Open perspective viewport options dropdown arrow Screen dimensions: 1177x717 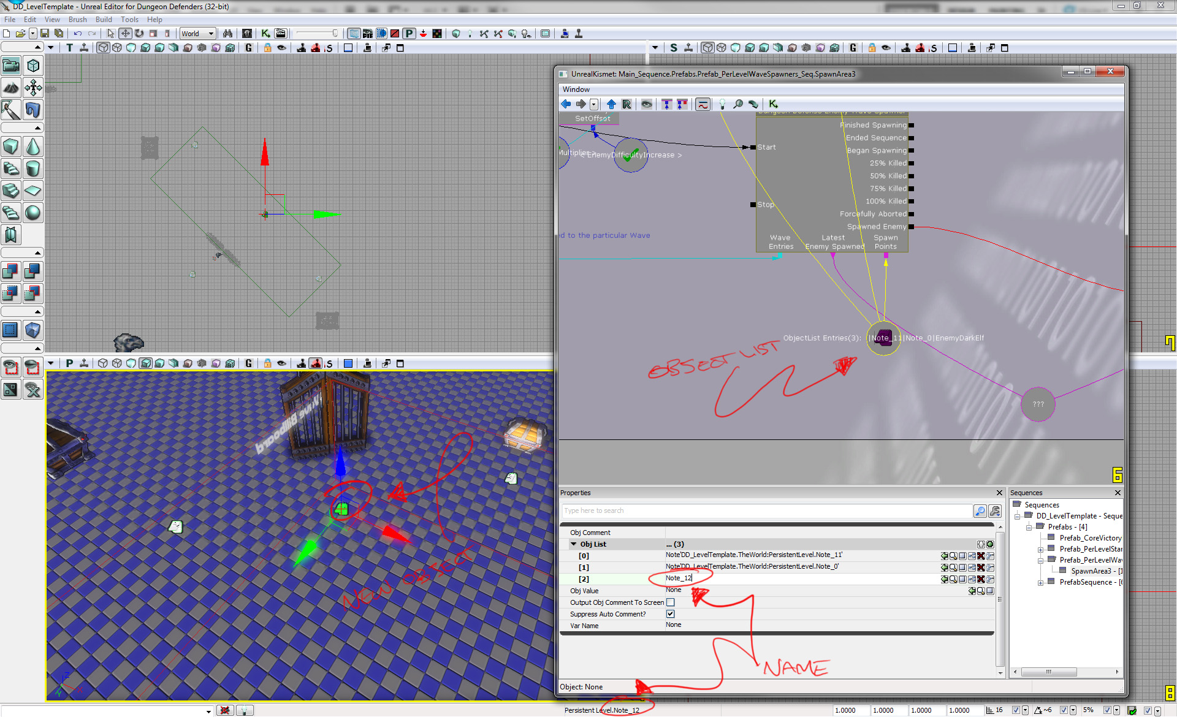pyautogui.click(x=51, y=363)
